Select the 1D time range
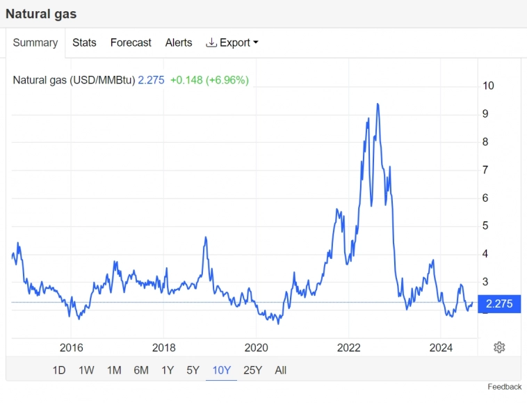Screen dimensions: 527x403 pos(59,370)
